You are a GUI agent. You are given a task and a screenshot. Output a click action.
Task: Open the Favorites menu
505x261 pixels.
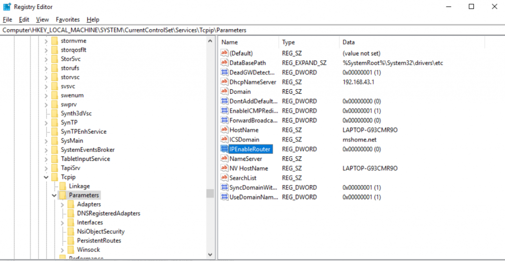68,20
